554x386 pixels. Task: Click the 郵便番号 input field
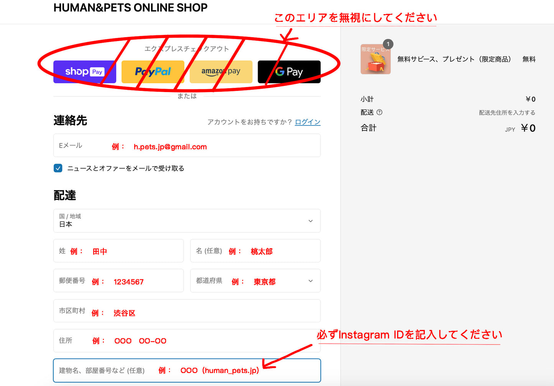coord(118,280)
